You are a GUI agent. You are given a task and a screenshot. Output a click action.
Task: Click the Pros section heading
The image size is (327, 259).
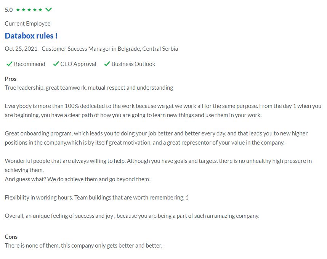pyautogui.click(x=10, y=79)
